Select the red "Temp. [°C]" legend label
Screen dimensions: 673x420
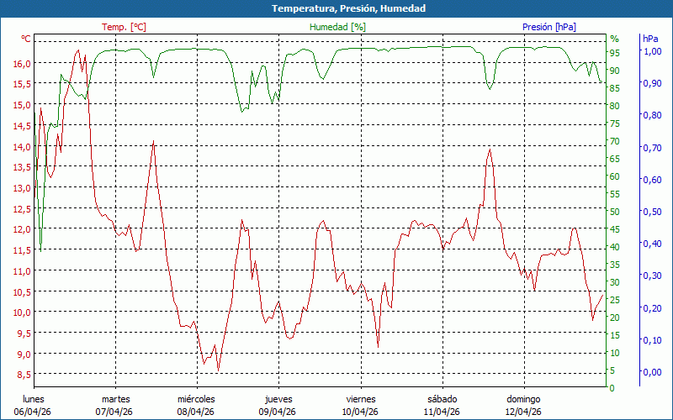click(x=124, y=27)
